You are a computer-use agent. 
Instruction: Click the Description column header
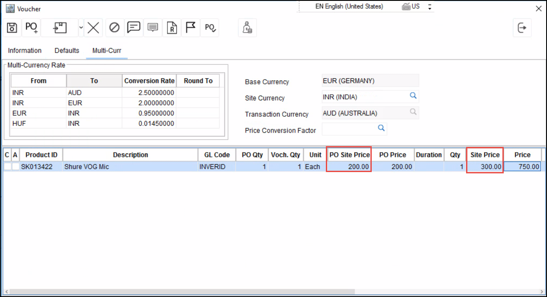130,155
